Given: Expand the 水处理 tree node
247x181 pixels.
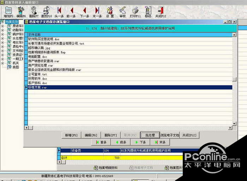Looking at the screenshot, I should [x=2, y=38].
